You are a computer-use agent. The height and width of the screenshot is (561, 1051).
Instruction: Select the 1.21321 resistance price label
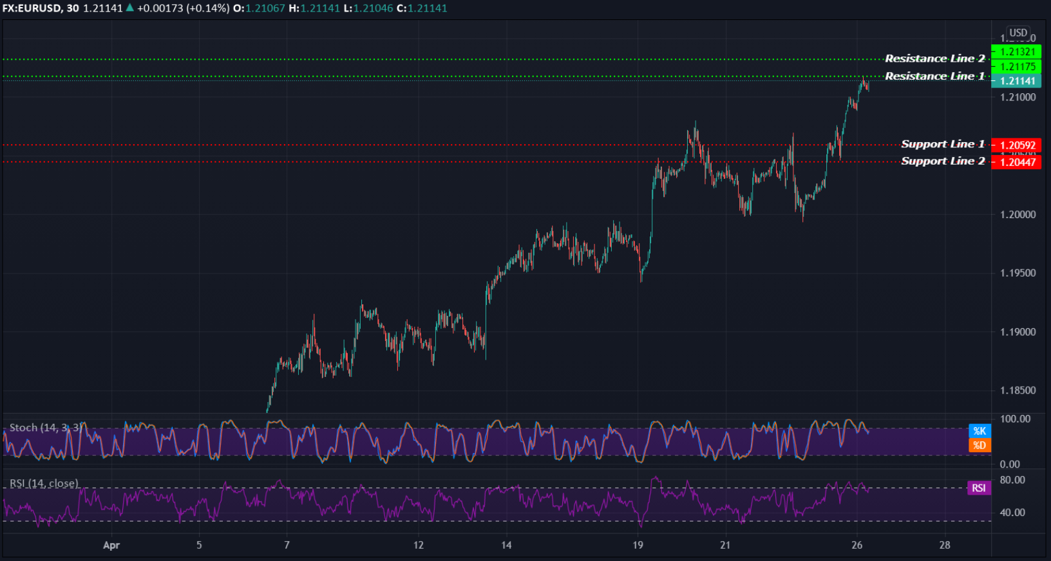tap(1016, 52)
